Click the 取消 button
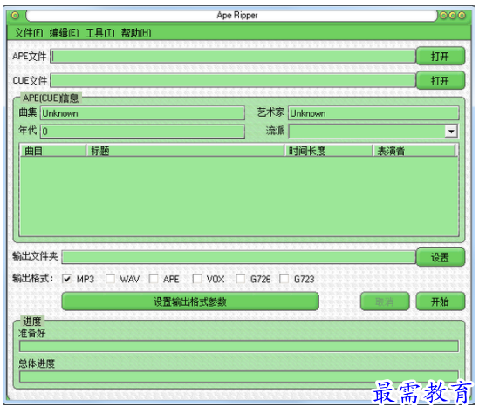479x420 pixels. (385, 301)
